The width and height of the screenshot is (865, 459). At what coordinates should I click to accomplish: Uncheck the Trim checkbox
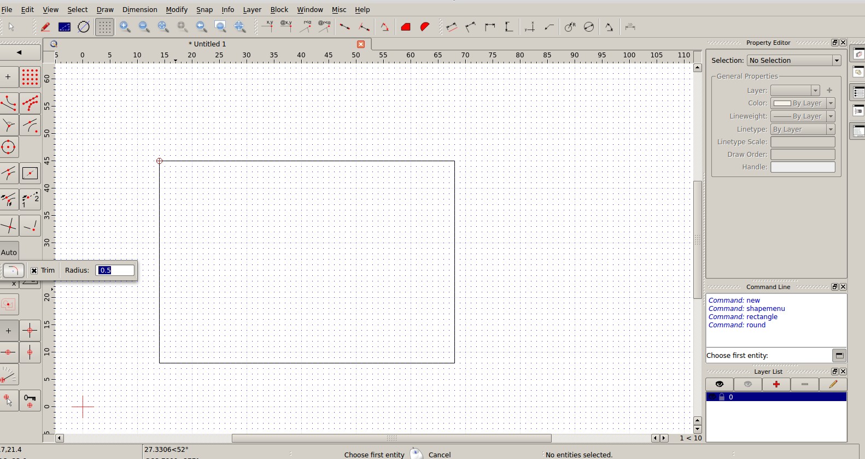click(x=34, y=270)
